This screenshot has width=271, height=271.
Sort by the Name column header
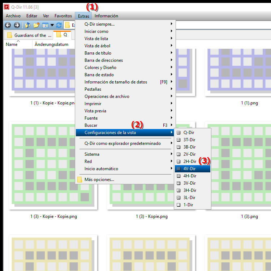tap(18, 44)
